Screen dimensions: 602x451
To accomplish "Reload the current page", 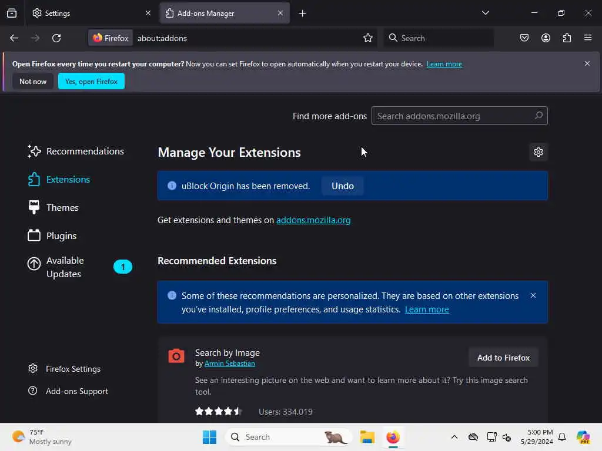I will (56, 38).
